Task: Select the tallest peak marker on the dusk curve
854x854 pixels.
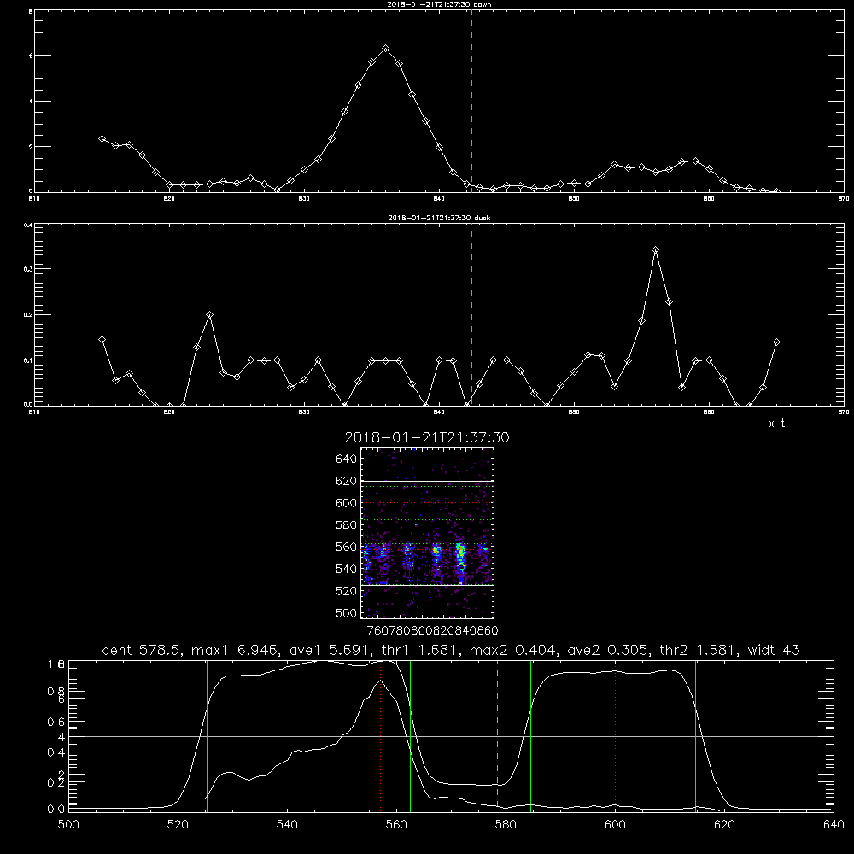Action: coord(655,250)
